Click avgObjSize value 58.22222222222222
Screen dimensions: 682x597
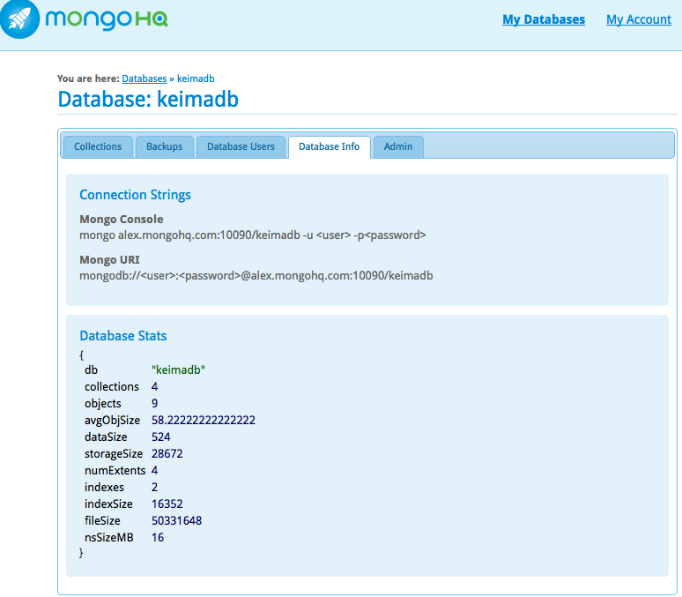pos(204,421)
